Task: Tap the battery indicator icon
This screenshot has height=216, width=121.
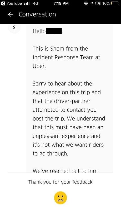Action: tap(115, 3)
